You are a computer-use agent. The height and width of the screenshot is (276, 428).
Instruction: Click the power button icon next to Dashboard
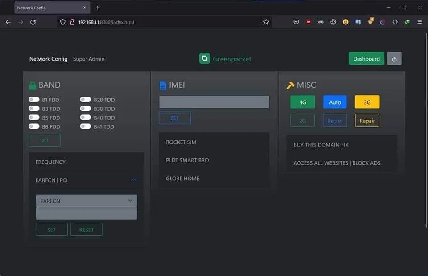(394, 59)
